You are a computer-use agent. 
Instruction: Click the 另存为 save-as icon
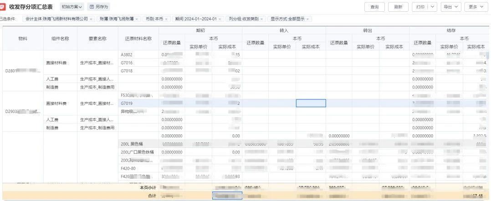[x=92, y=7]
